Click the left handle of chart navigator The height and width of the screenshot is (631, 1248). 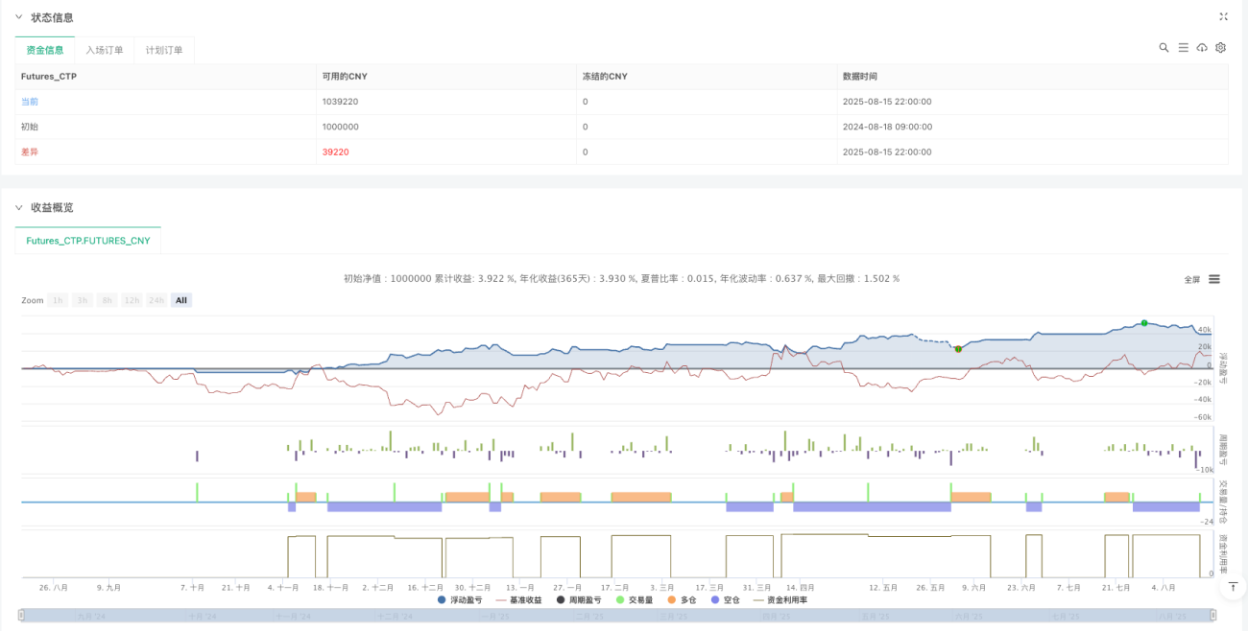pyautogui.click(x=23, y=617)
